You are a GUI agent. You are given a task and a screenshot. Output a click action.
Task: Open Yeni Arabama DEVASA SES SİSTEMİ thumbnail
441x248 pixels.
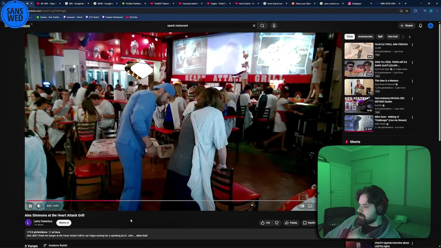coord(359,105)
